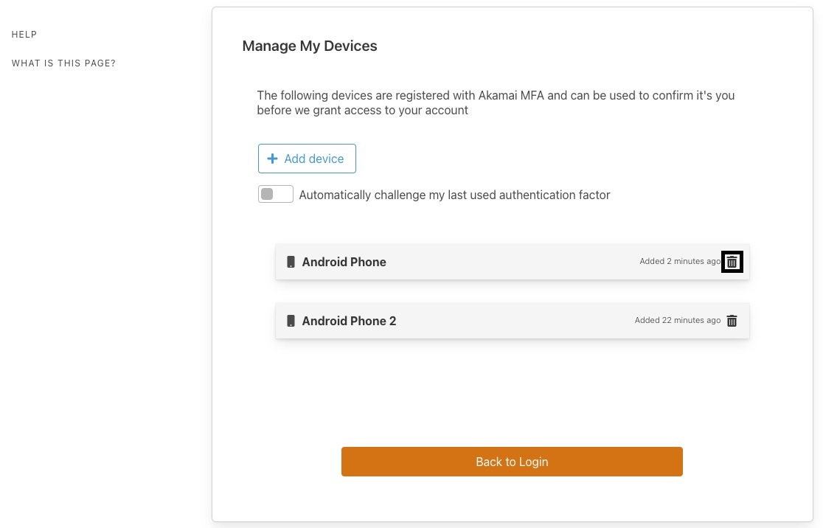823x528 pixels.
Task: Click the empty middle of Android Phone row
Action: tap(509, 262)
